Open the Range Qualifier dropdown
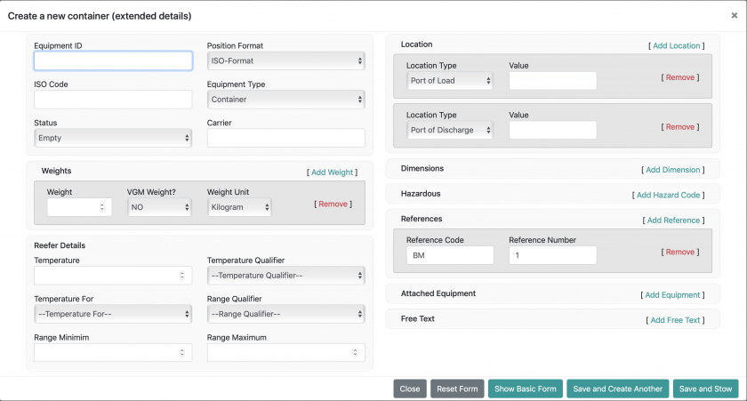 285,314
